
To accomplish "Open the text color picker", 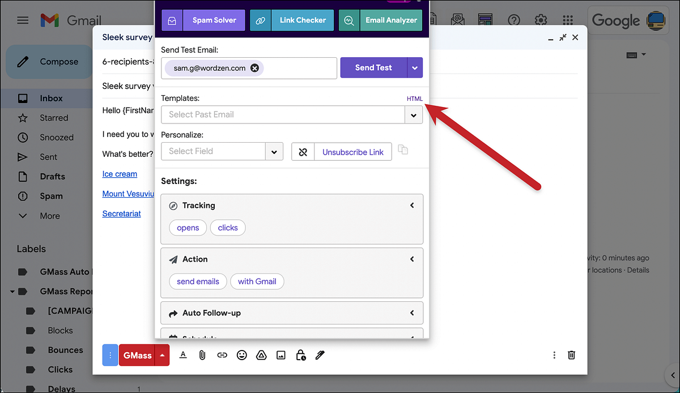I will 182,355.
